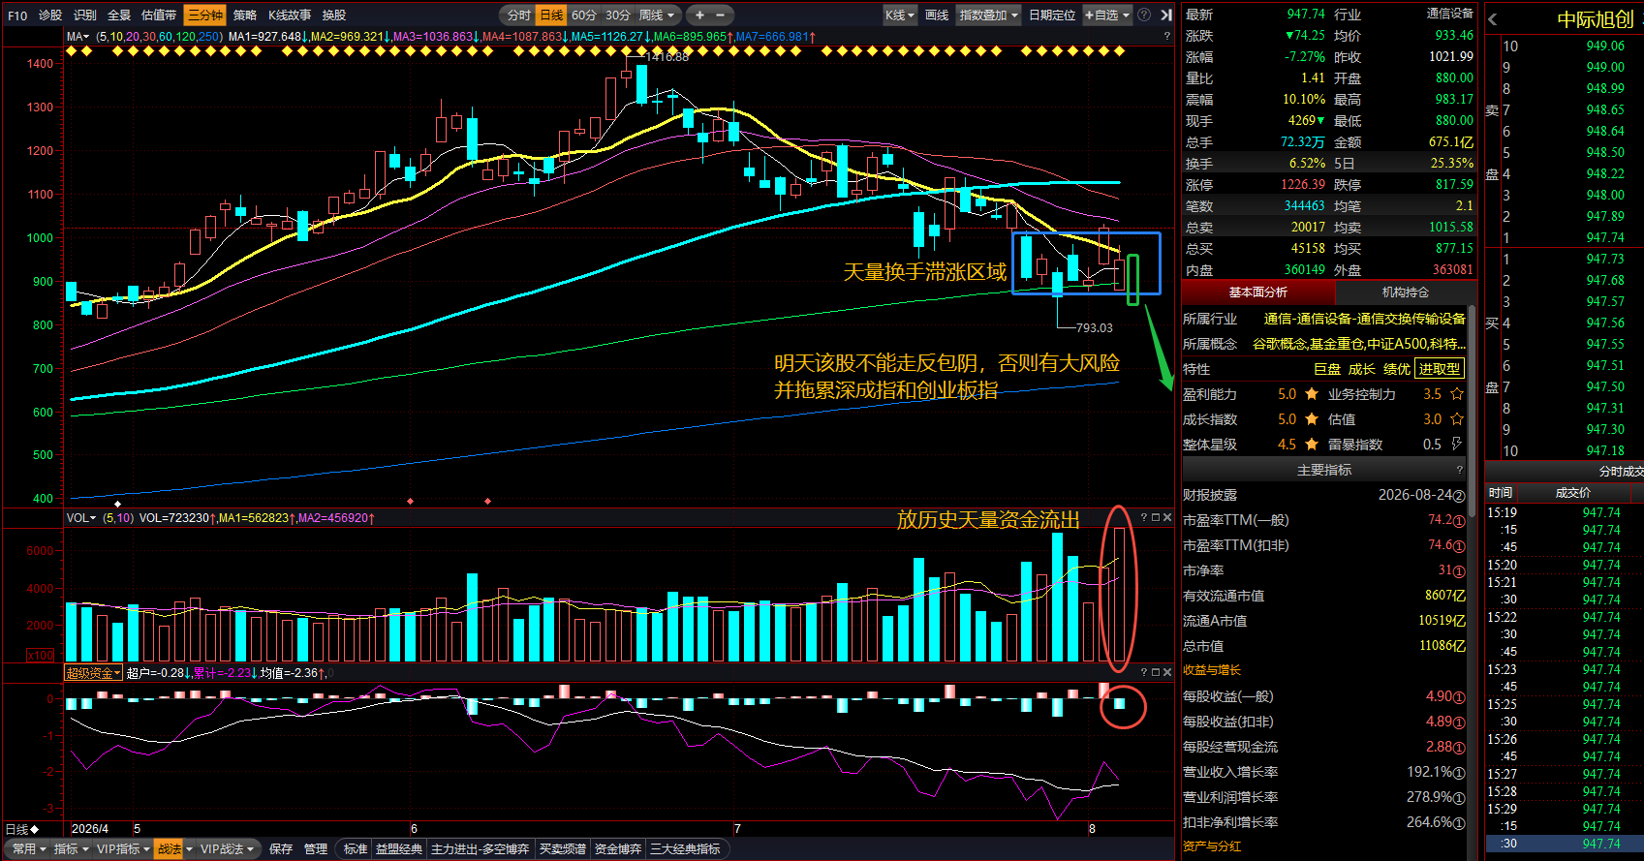The image size is (1644, 861).
Task: Click the help icon beside 主要指标
Action: [x=1460, y=471]
